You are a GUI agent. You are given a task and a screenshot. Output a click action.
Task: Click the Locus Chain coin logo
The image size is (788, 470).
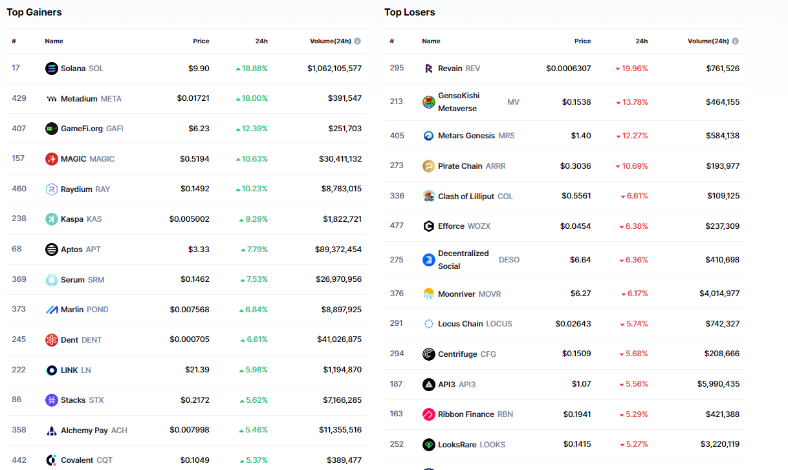(x=429, y=324)
